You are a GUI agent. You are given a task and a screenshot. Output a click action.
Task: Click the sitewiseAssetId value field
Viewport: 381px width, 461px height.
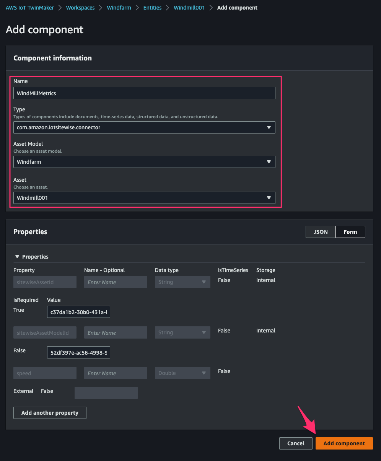pos(78,312)
